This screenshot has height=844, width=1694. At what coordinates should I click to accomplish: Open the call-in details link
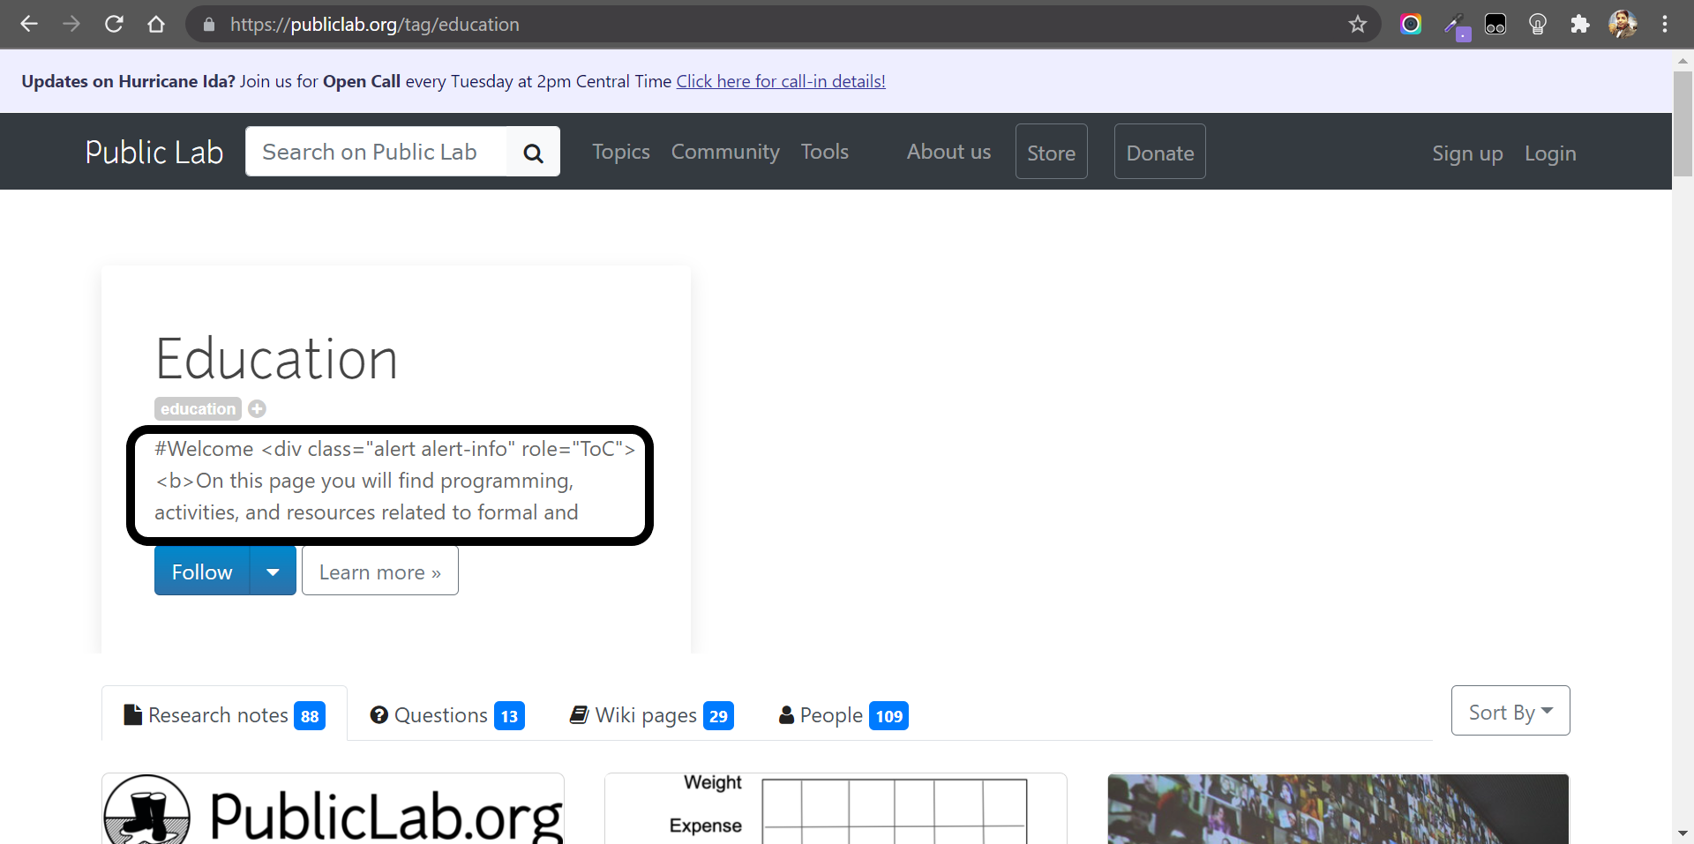[780, 80]
